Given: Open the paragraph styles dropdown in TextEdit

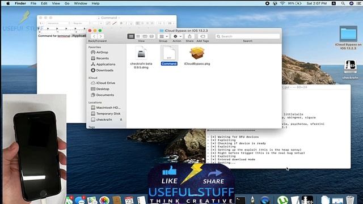Looking at the screenshot, I should pyautogui.click(x=41, y=23).
